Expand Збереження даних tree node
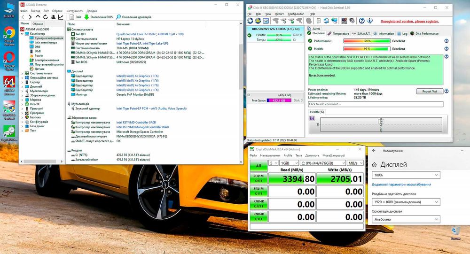 pos(22,95)
